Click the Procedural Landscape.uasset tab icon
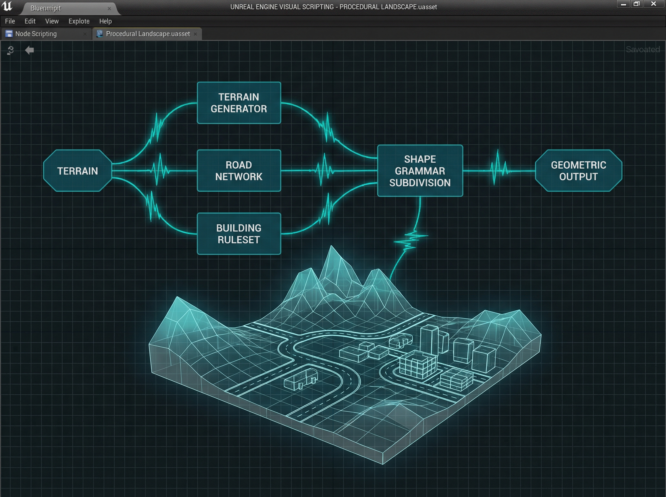Image resolution: width=666 pixels, height=497 pixels. pyautogui.click(x=100, y=34)
